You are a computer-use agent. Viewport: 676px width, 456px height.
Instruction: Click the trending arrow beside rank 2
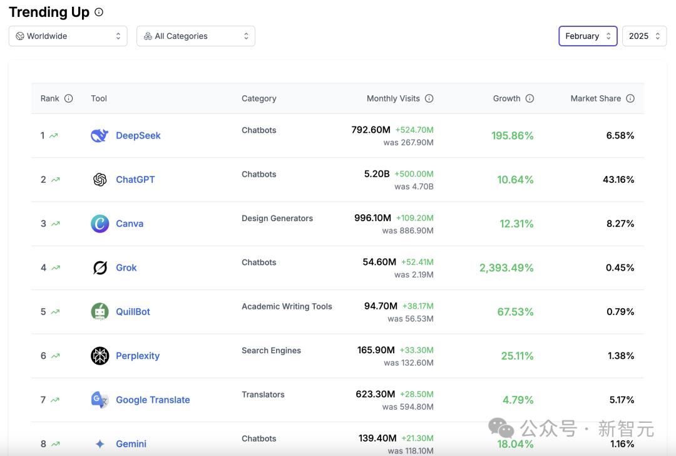[x=56, y=180]
